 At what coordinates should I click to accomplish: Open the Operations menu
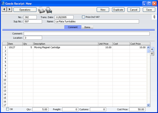coord(25,10)
